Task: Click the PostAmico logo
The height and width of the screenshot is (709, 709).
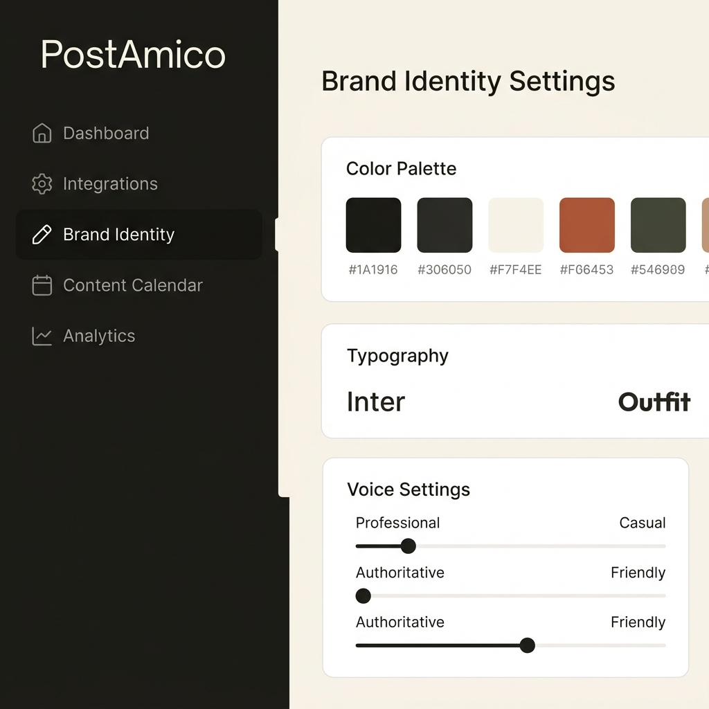Action: point(133,55)
